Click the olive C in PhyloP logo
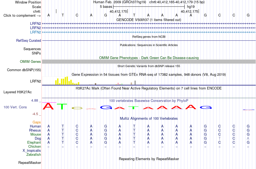This screenshot has width=256, height=169. point(77,108)
